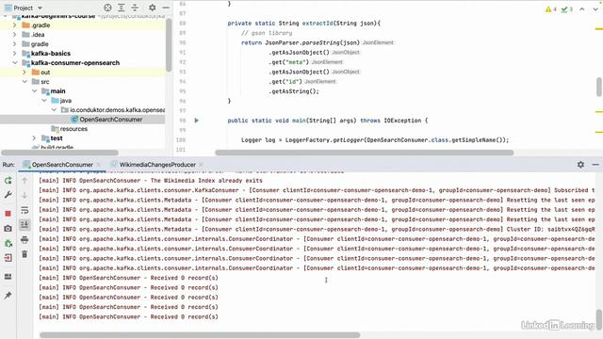Hide the Project panel
603x339 pixels.
pos(166,8)
